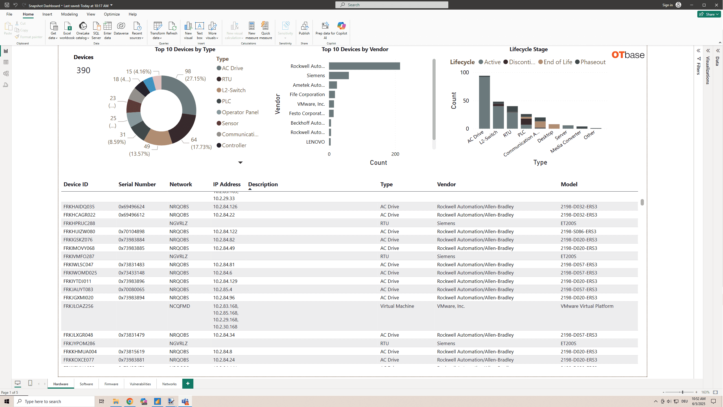
Task: Open the Software page tab
Action: [x=86, y=384]
